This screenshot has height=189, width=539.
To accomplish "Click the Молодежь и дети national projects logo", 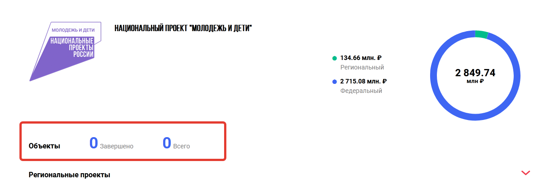I will coord(66,51).
